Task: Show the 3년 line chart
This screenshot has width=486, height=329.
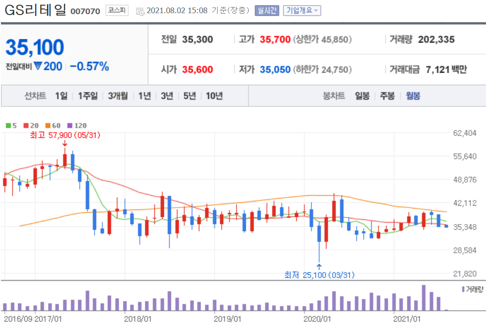Action: click(167, 96)
